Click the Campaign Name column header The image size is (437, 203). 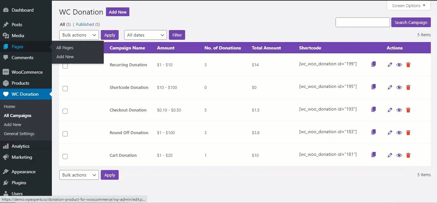127,48
